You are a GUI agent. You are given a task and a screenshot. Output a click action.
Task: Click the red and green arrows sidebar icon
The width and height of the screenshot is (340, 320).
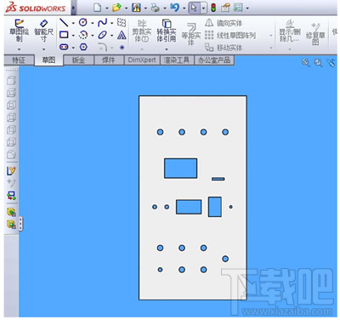click(x=11, y=196)
